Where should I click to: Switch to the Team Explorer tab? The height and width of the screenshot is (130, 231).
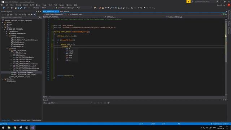click(x=37, y=120)
